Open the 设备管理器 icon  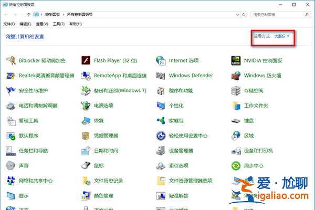(161, 151)
